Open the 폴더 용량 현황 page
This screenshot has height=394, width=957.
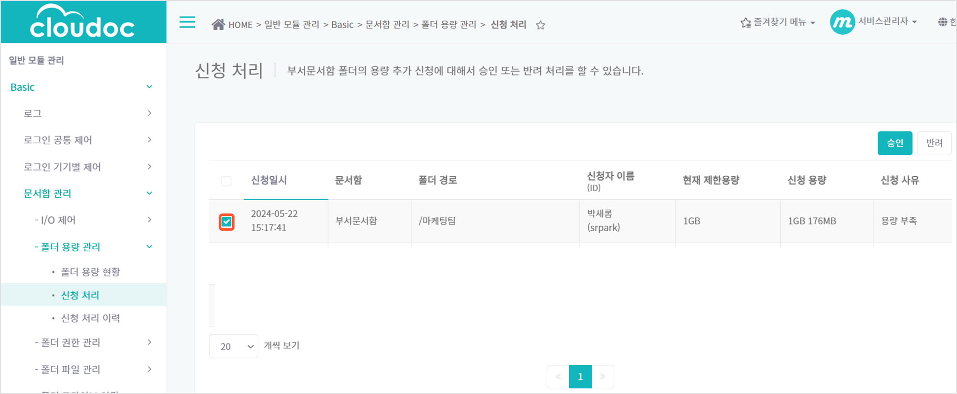point(90,272)
